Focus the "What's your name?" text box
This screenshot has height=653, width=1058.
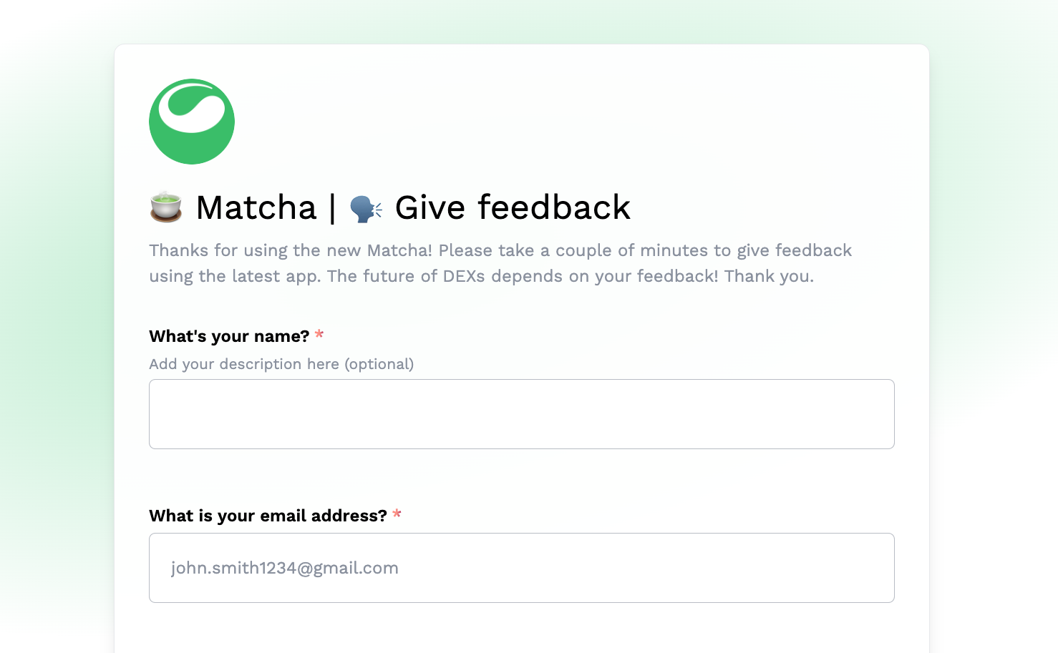pos(521,414)
